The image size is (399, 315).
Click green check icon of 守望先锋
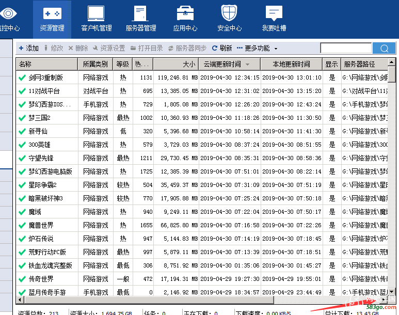[x=22, y=159]
